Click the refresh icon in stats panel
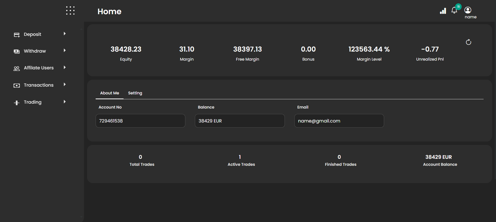This screenshot has height=222, width=496. (468, 42)
